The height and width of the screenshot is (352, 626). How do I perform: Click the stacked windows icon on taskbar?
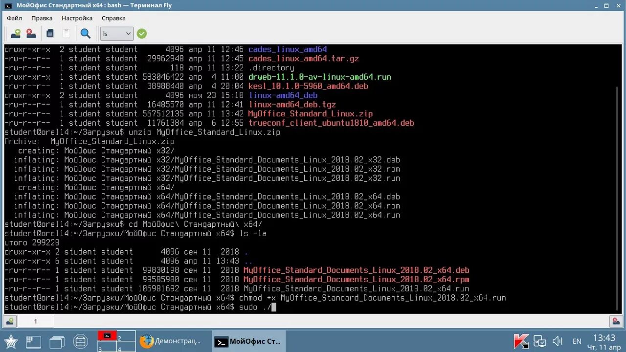pos(57,341)
